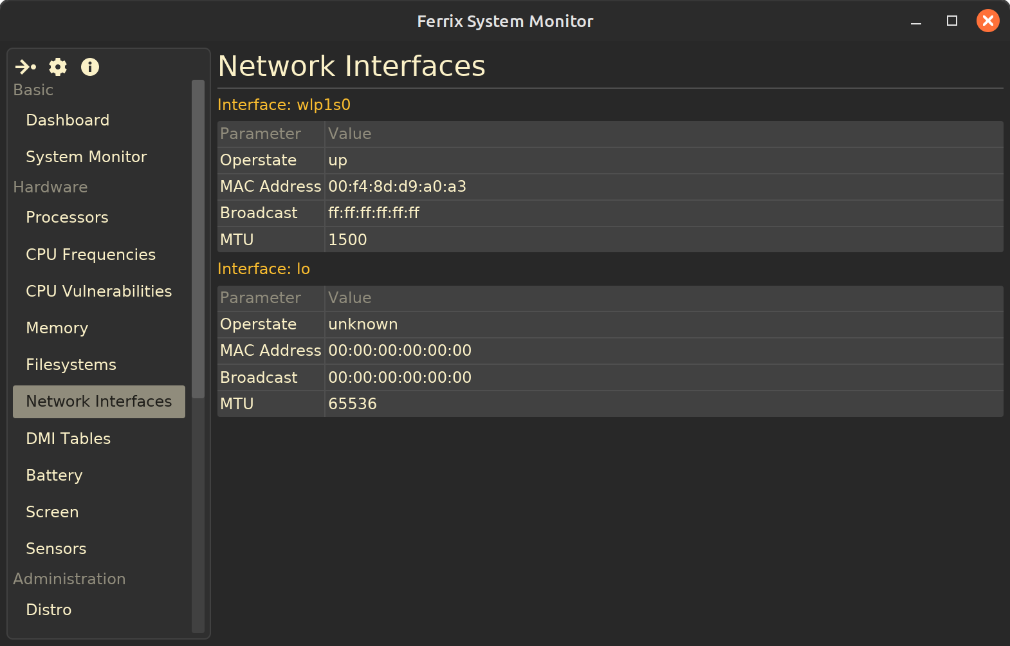Screen dimensions: 1010x646
Task: Close window with the orange X button
Action: pos(987,21)
